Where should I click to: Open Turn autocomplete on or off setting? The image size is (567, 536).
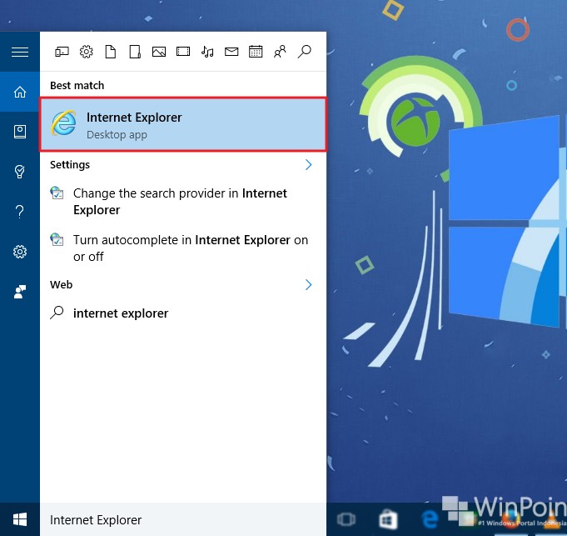click(x=183, y=248)
